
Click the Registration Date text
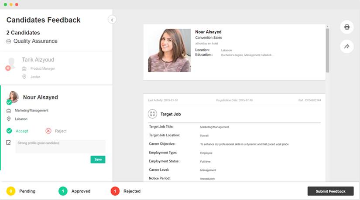click(x=234, y=100)
